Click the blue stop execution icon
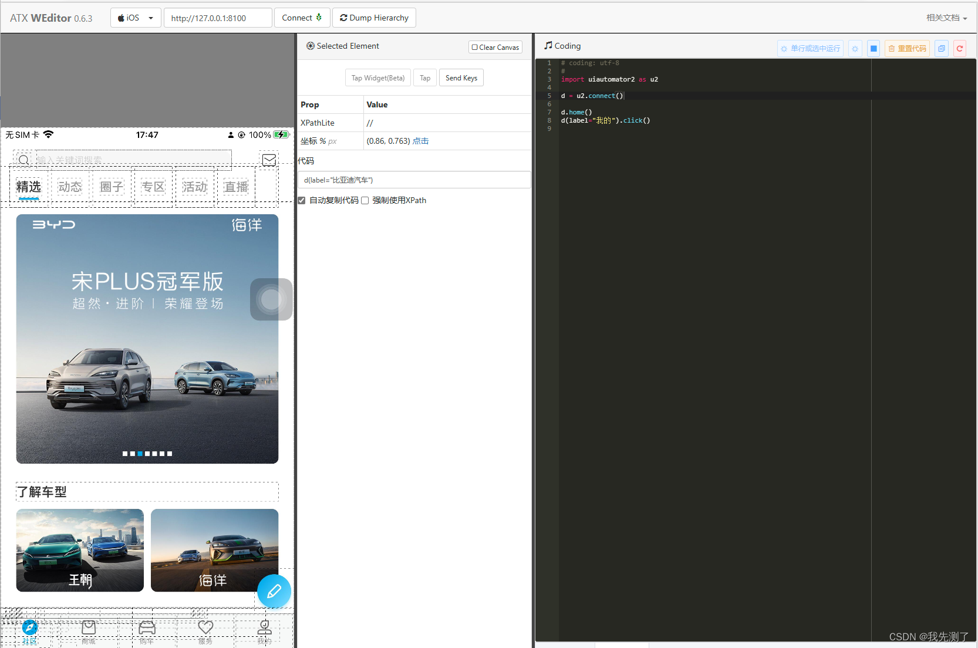This screenshot has height=648, width=978. (874, 48)
